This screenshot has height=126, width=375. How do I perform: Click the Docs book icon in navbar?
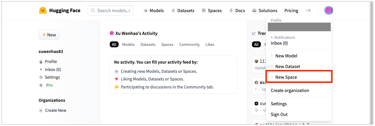tap(231, 11)
